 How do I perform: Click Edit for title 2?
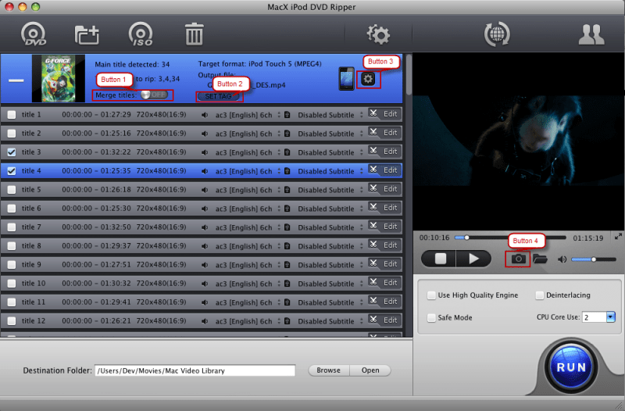pos(390,133)
